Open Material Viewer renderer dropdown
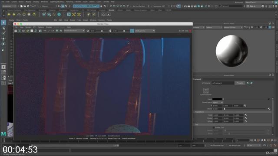This screenshot has width=278, height=156. pyautogui.click(x=199, y=27)
